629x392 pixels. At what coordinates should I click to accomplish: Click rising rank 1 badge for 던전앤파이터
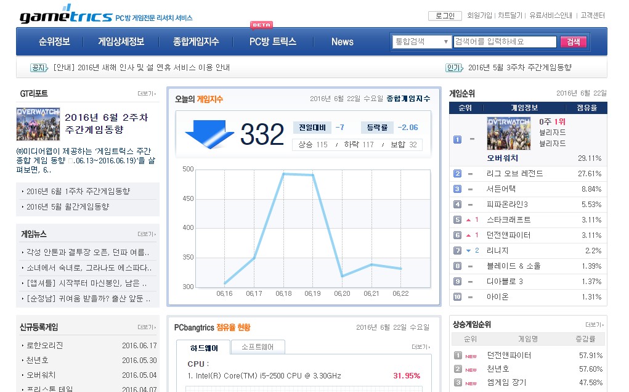[458, 356]
